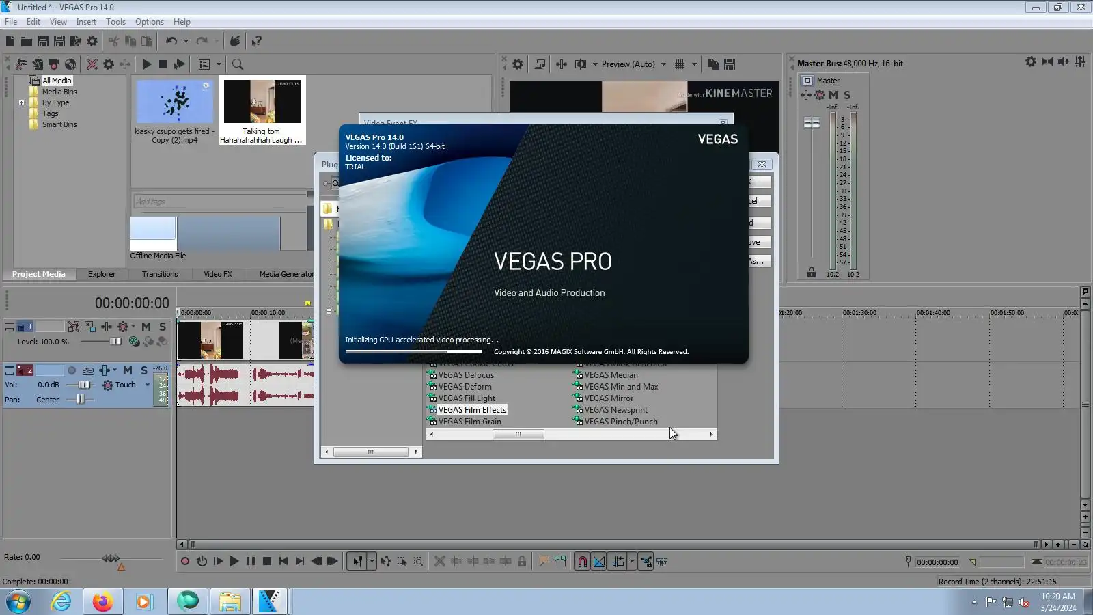Image resolution: width=1093 pixels, height=615 pixels.
Task: Open the Media Generators tab
Action: tap(286, 275)
